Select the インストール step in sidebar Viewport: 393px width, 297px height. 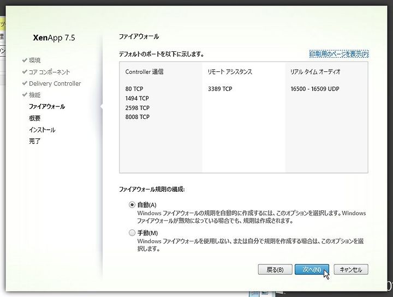click(x=42, y=130)
